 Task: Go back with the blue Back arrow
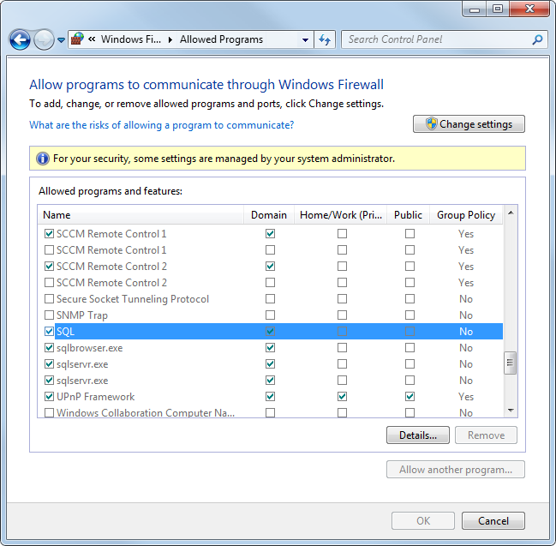(20, 39)
